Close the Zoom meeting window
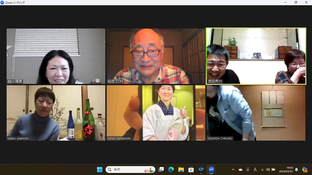 pyautogui.click(x=306, y=2)
